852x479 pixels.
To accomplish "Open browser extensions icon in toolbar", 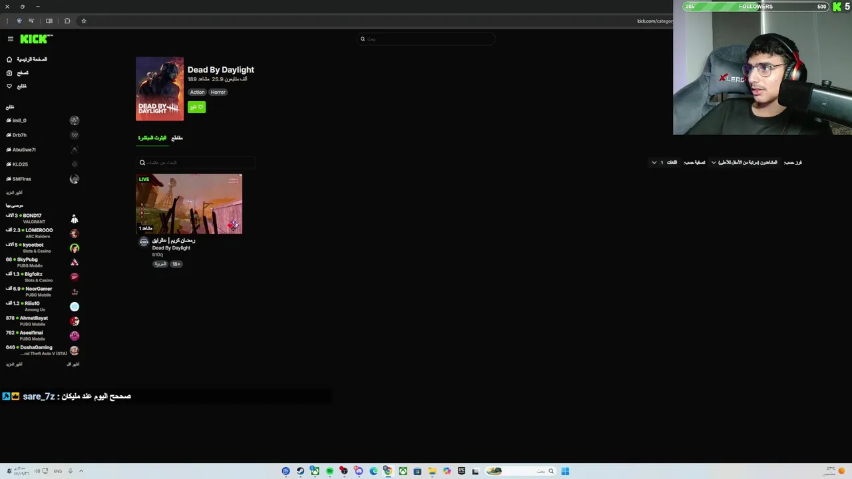I will (67, 21).
